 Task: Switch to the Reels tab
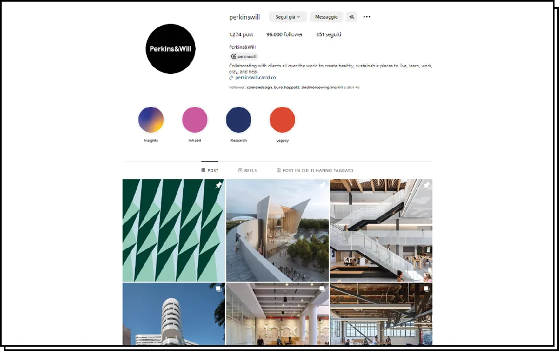click(x=248, y=171)
